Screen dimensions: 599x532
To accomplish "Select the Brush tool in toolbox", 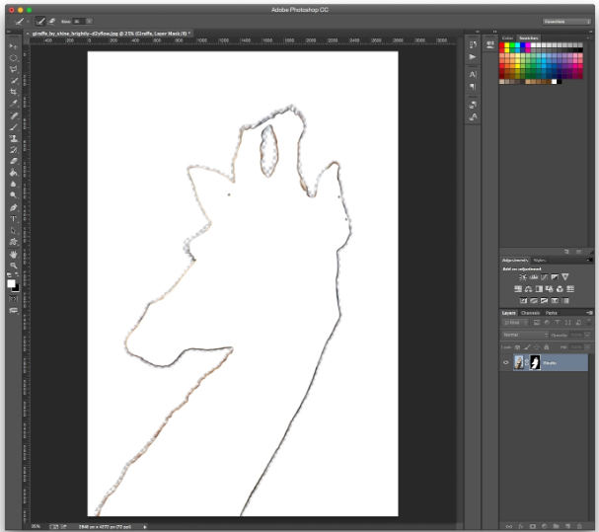I will [x=14, y=127].
